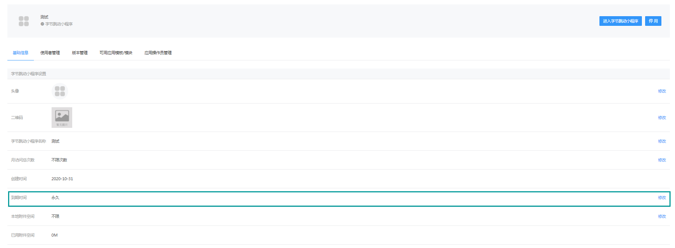Open 进入字节跳动小程序 button
The height and width of the screenshot is (248, 675).
coord(620,21)
